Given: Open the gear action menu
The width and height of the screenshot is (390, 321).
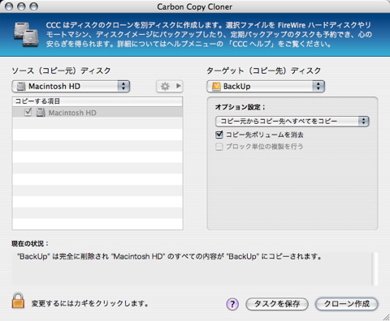Looking at the screenshot, I should [170, 87].
